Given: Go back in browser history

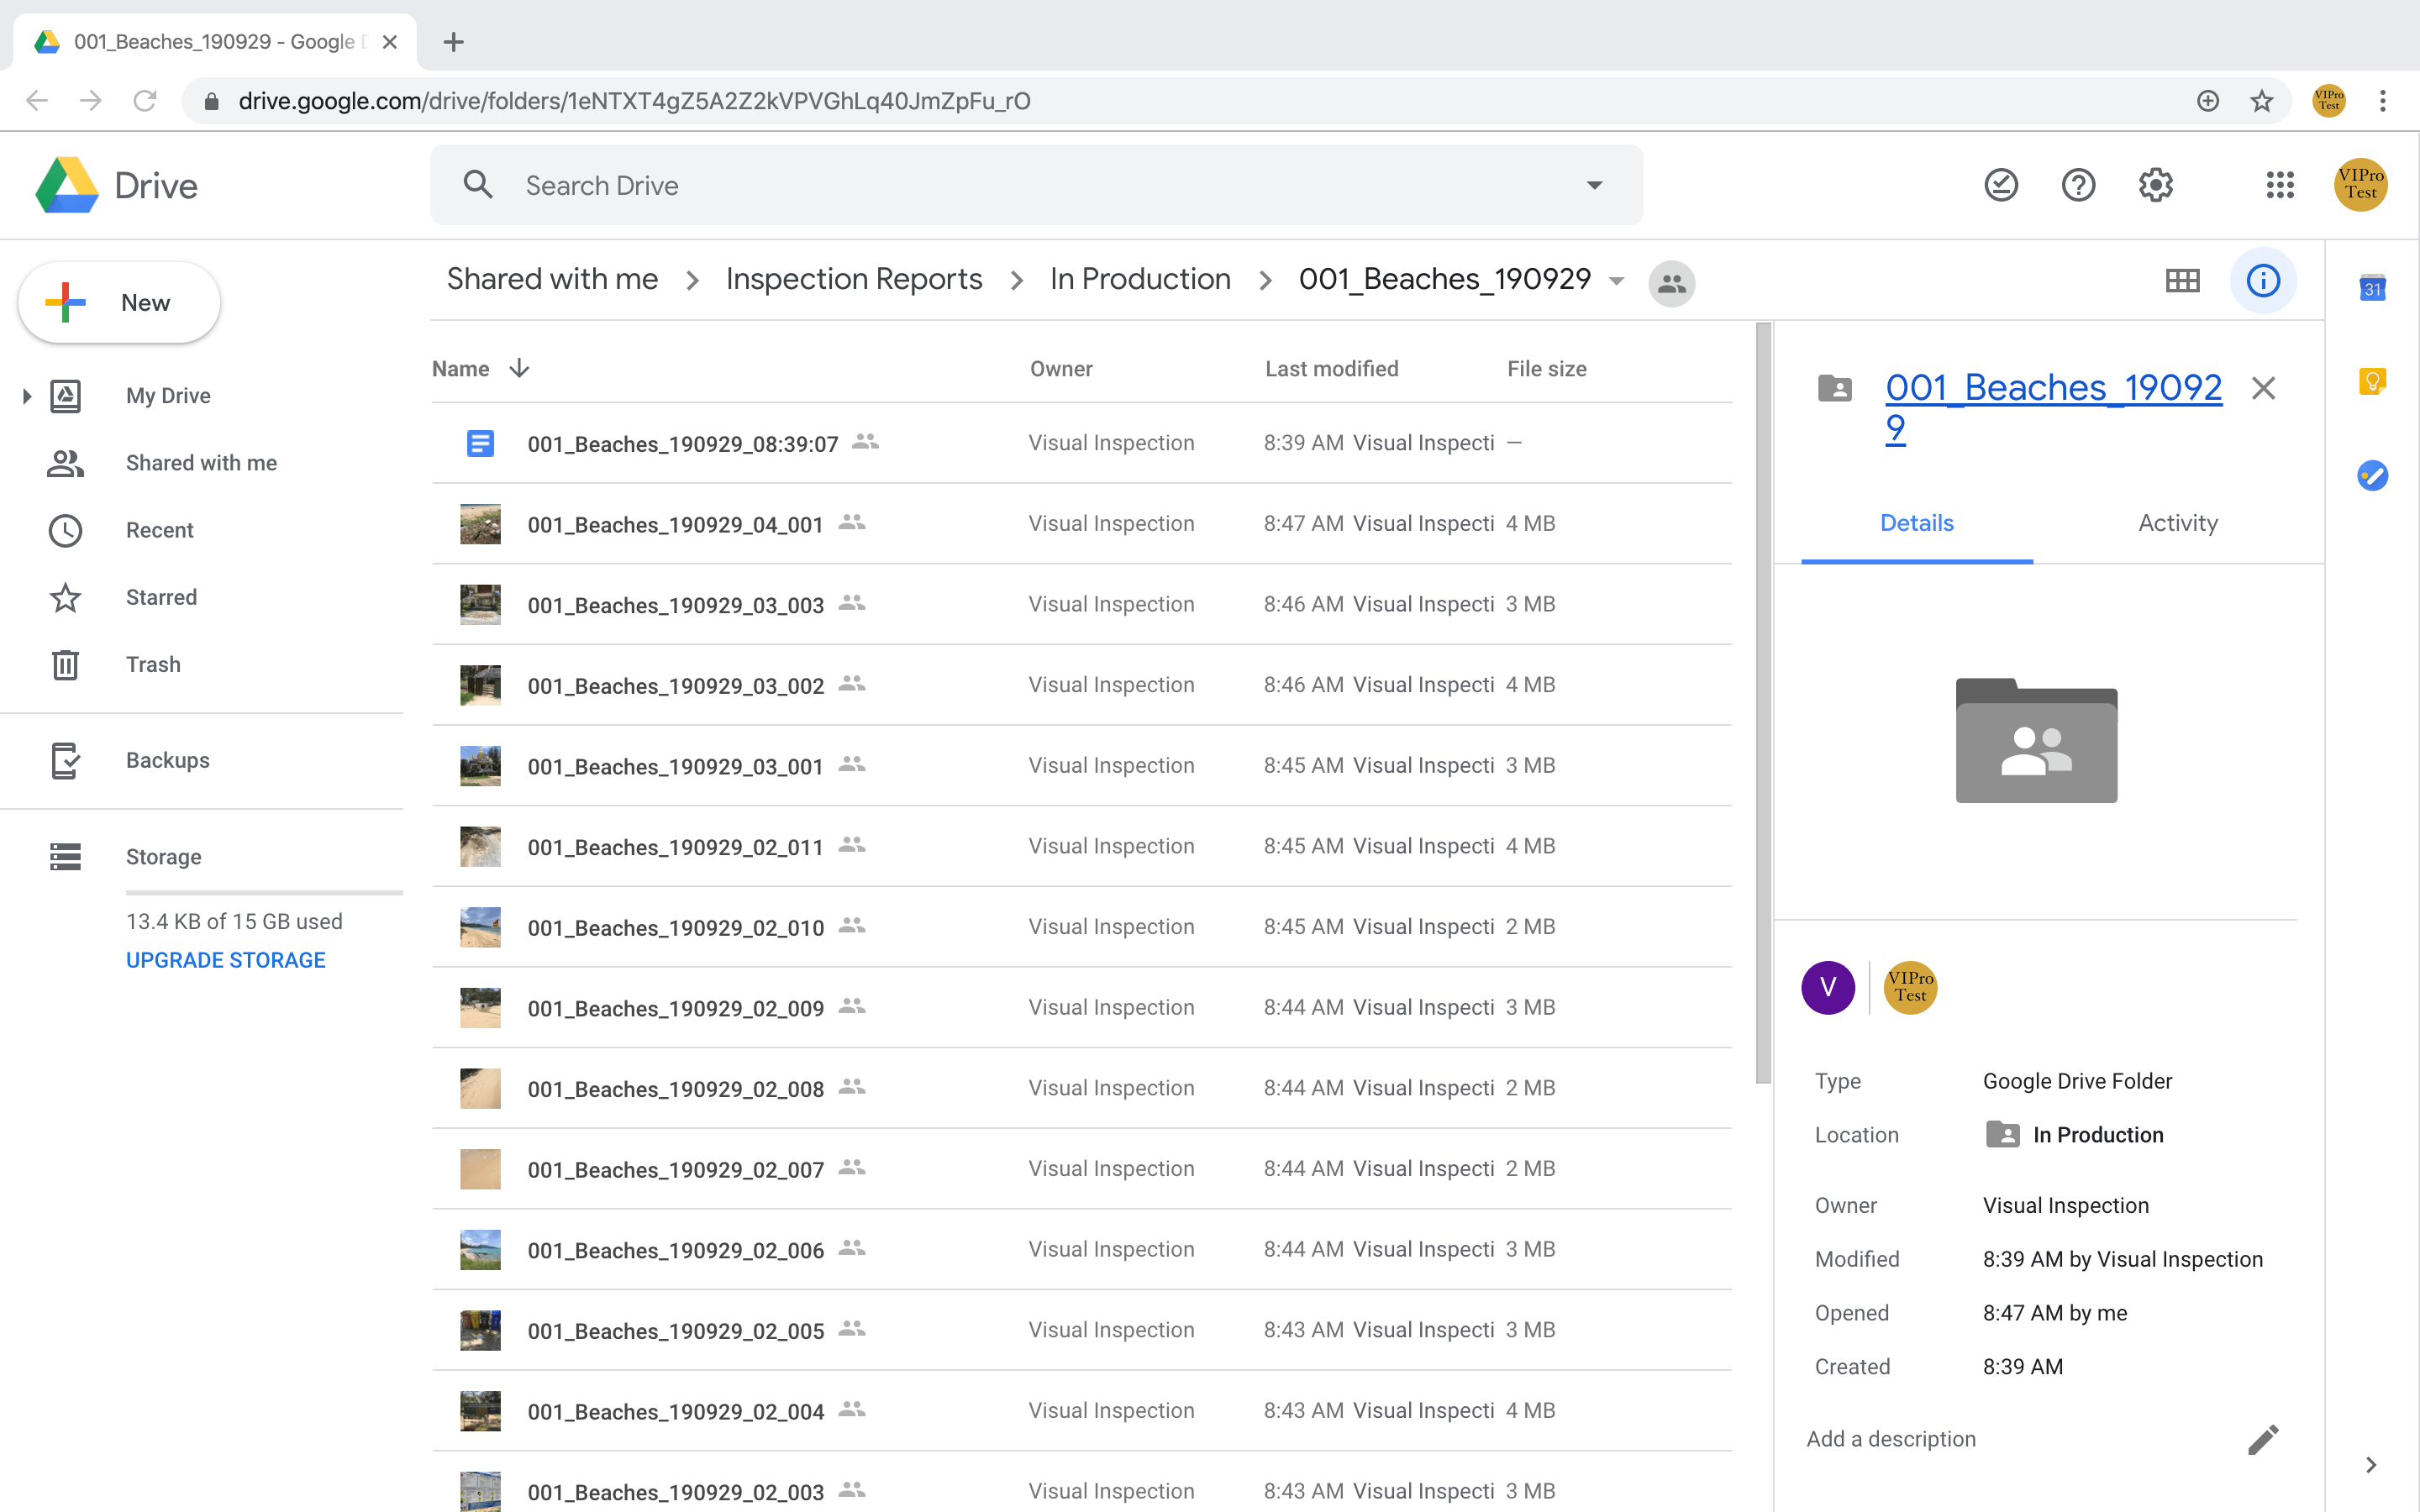Looking at the screenshot, I should point(37,101).
